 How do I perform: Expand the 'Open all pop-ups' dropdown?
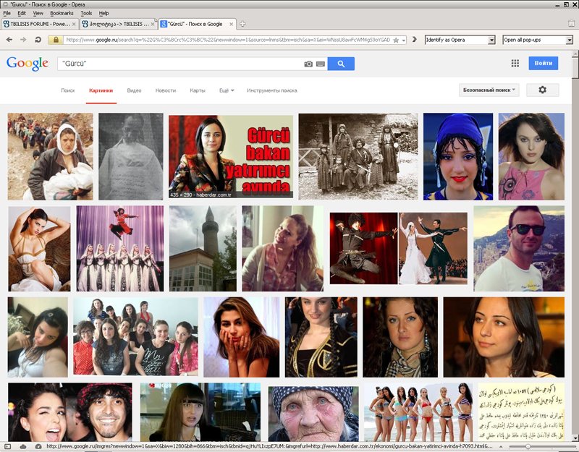[x=568, y=40]
